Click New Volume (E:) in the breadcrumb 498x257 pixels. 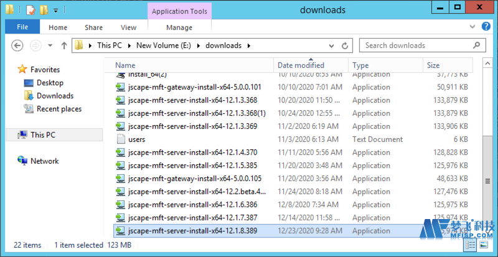(164, 45)
